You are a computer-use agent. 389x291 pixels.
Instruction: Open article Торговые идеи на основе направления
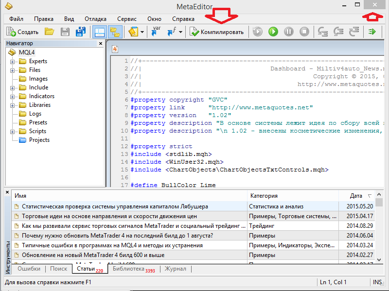pyautogui.click(x=109, y=216)
